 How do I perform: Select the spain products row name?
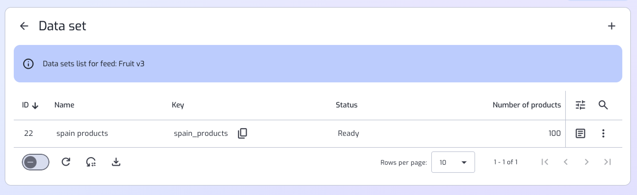tap(82, 133)
